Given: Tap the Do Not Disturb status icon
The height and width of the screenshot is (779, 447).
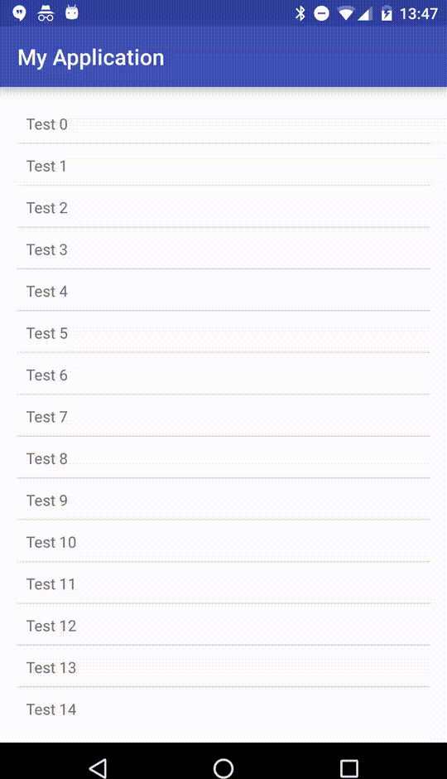Looking at the screenshot, I should coord(321,13).
